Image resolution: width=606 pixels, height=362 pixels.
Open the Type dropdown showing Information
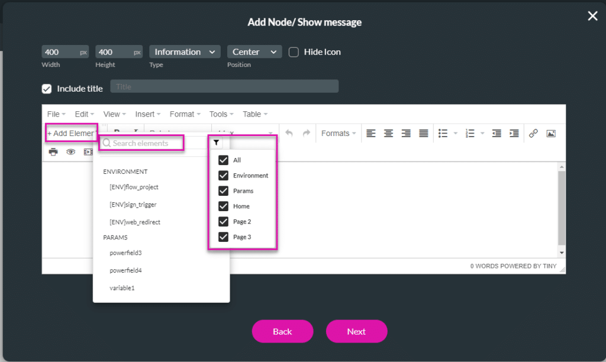(x=185, y=52)
